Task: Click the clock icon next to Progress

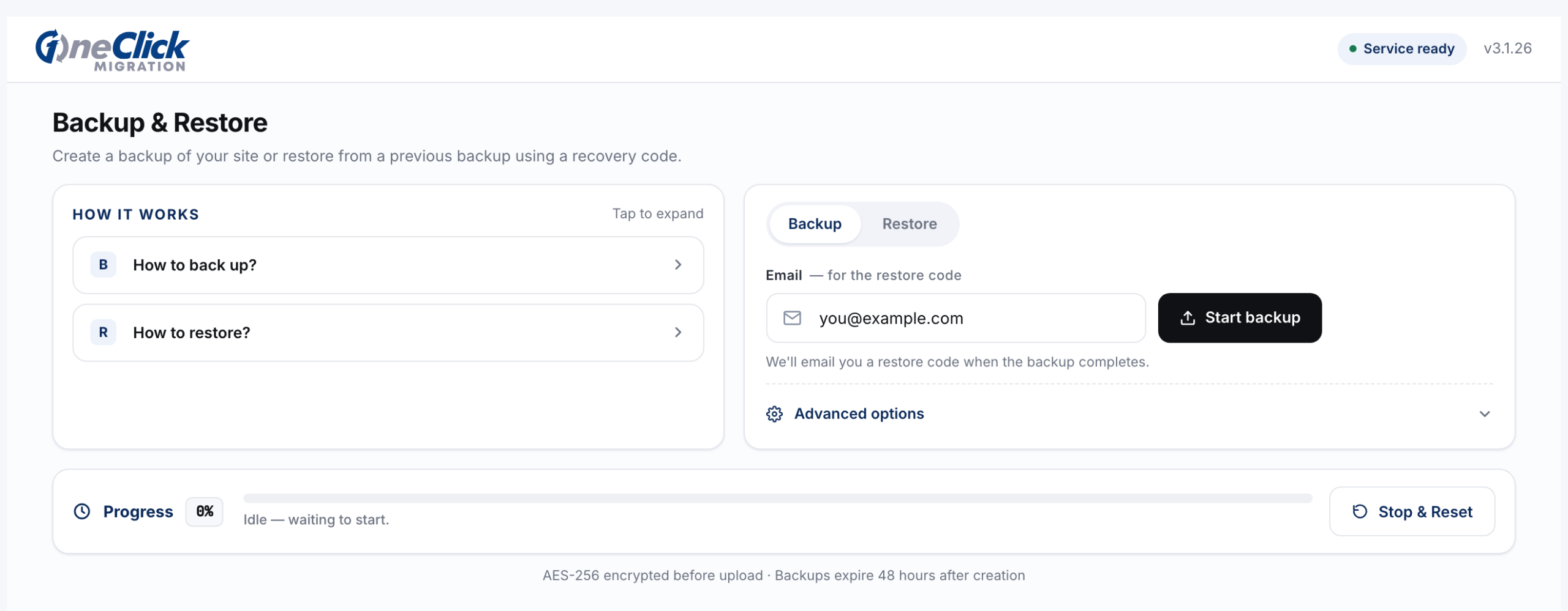Action: 82,511
